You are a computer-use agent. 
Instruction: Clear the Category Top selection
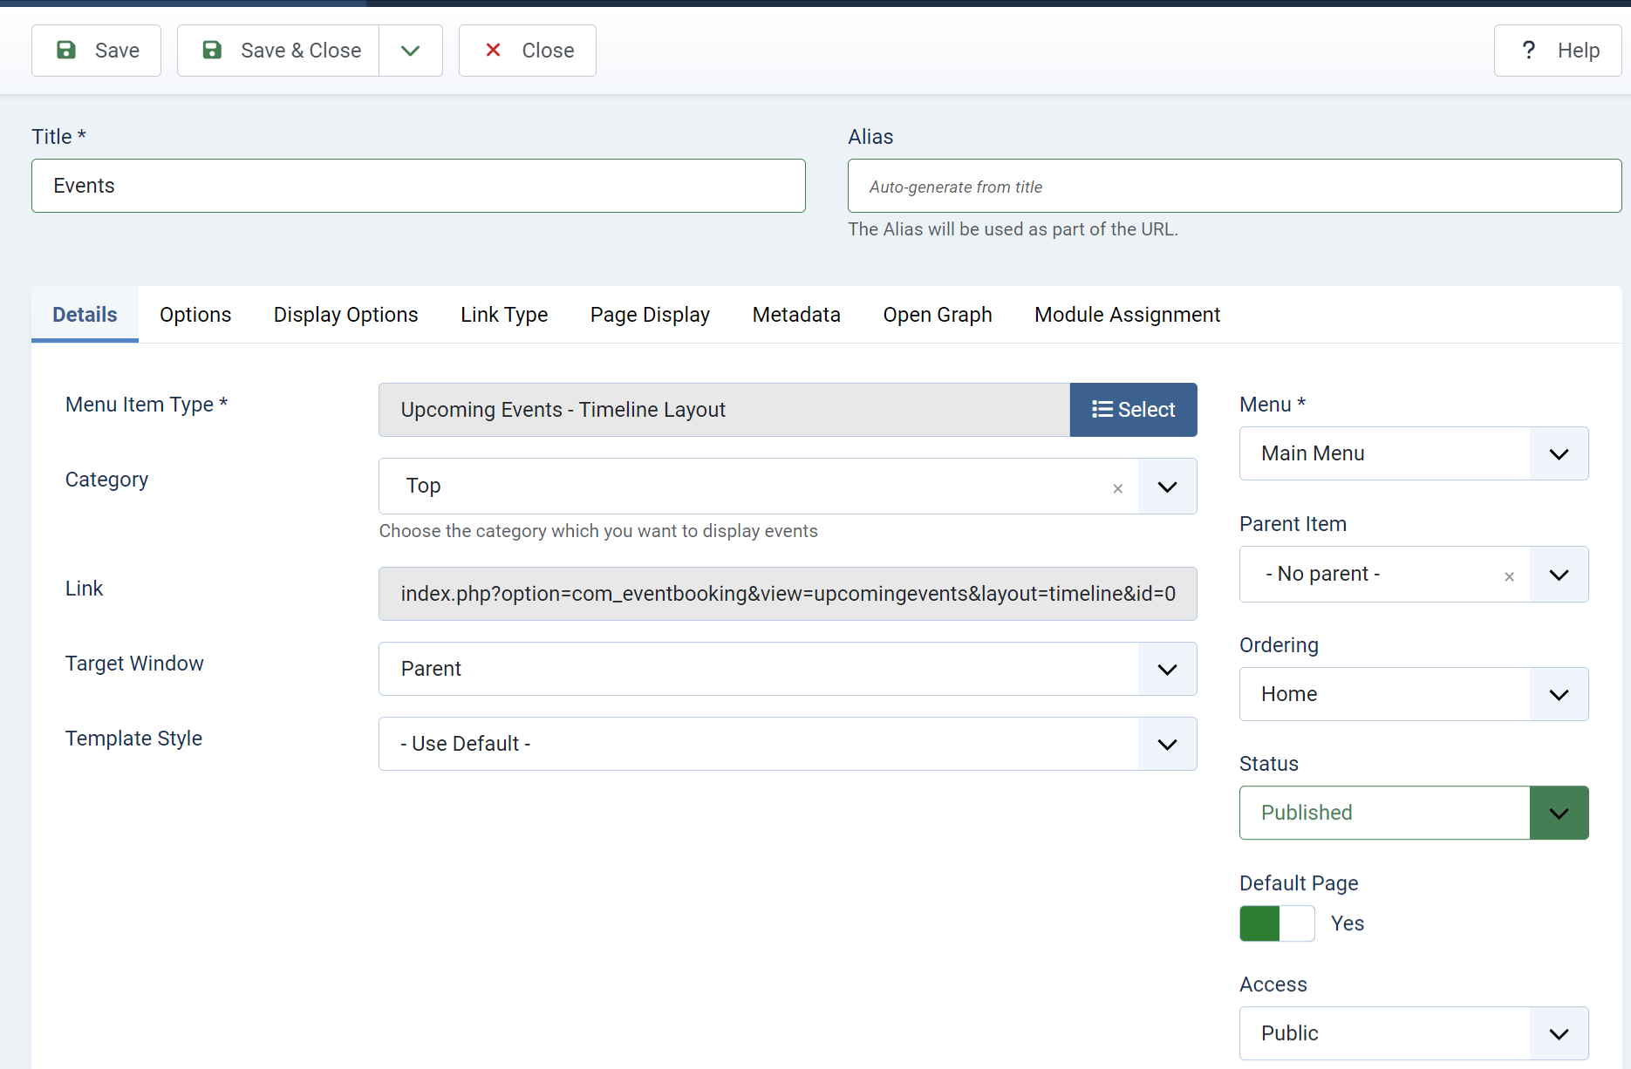1117,488
